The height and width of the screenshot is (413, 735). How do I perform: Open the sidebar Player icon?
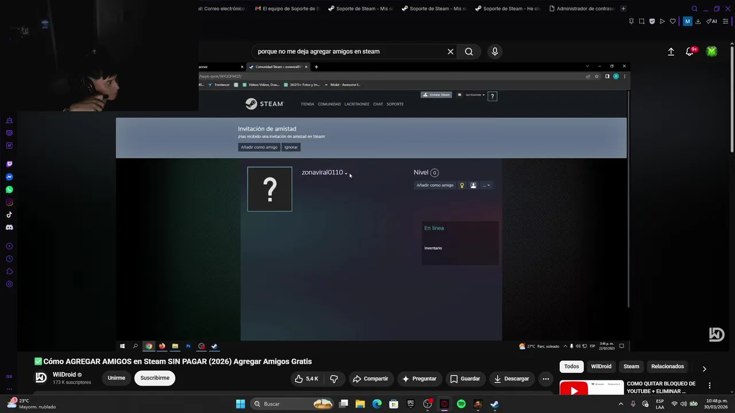[9, 246]
